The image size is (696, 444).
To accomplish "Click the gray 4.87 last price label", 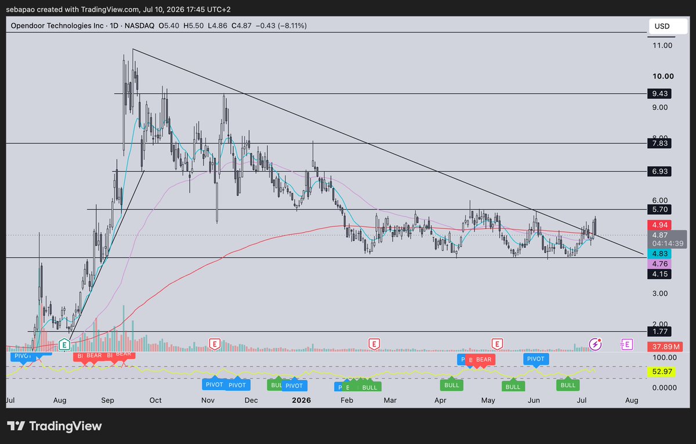I will pos(659,235).
